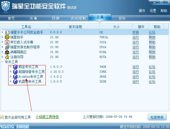
Task: Open the 操作 menu
Action: (142, 11)
